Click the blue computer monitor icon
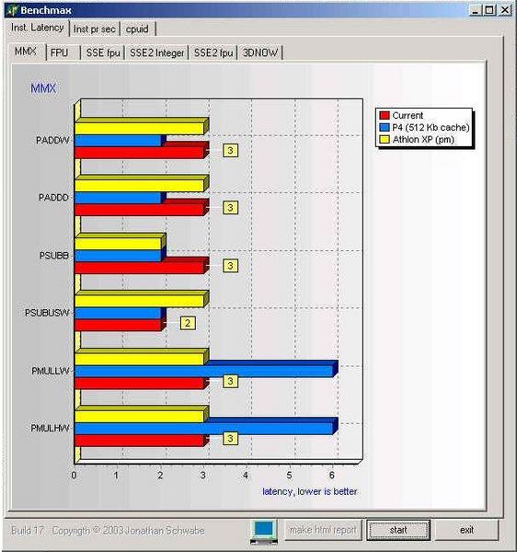517x552 pixels. click(264, 532)
